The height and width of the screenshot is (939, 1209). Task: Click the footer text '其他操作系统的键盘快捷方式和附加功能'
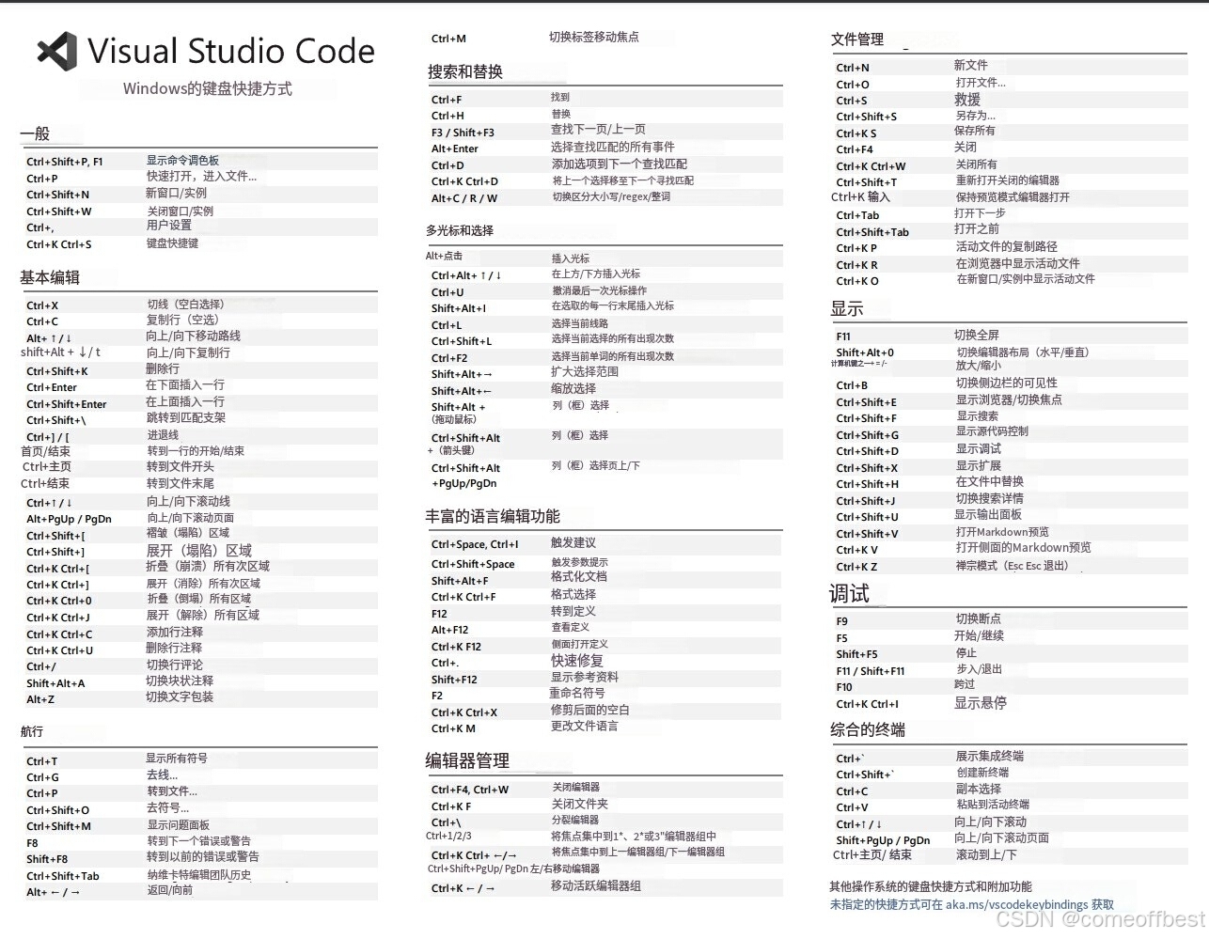tap(931, 886)
